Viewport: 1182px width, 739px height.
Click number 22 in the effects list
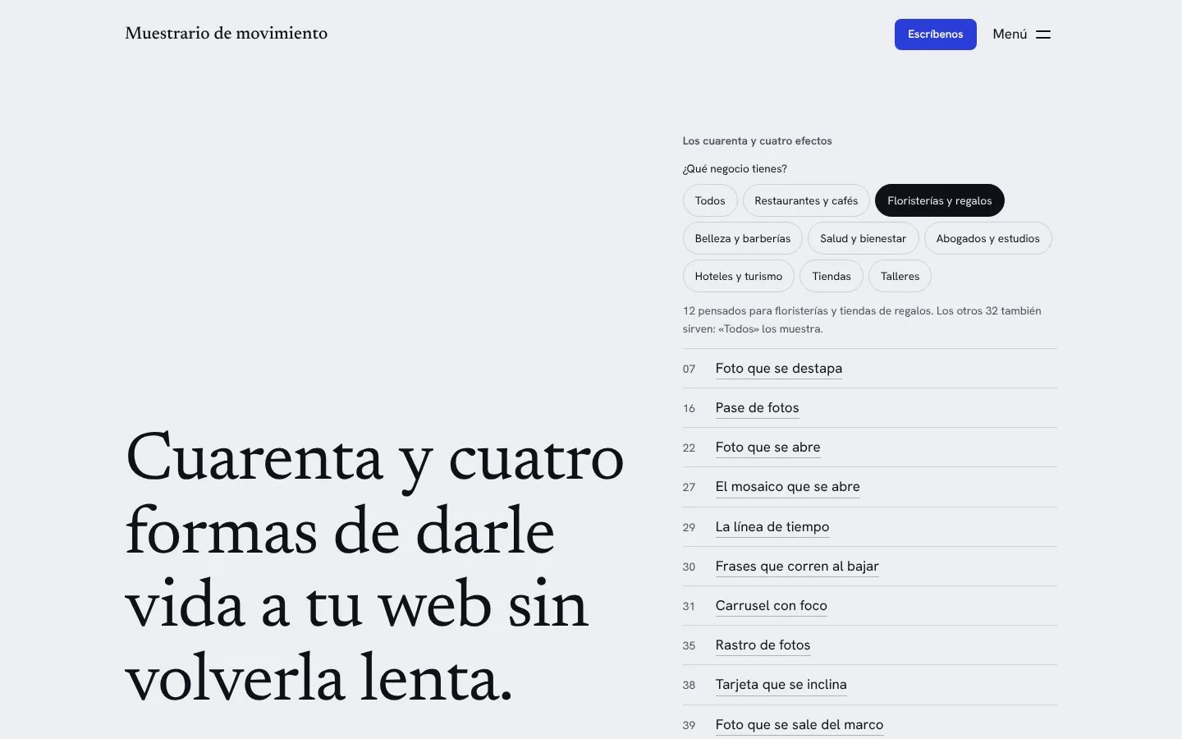pyautogui.click(x=689, y=448)
